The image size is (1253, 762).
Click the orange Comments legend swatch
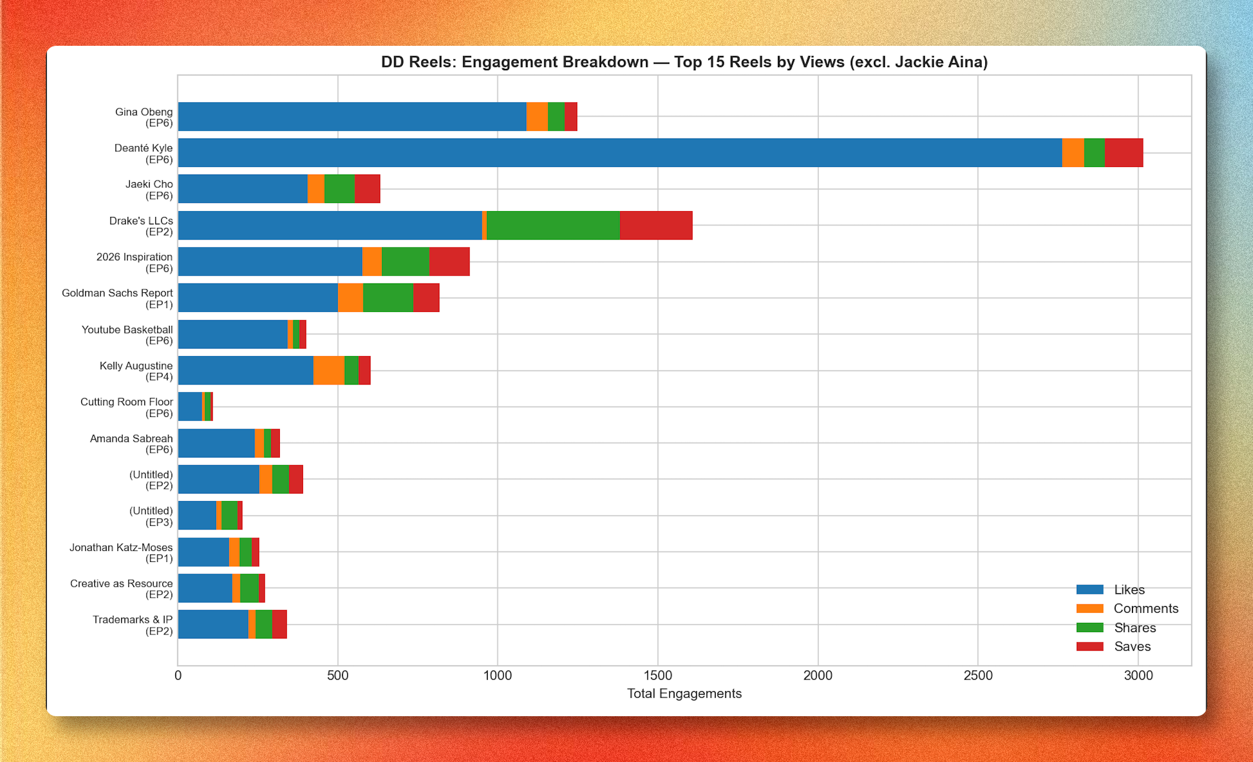[1090, 609]
